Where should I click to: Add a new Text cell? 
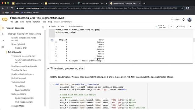pyautogui.click(x=61, y=27)
